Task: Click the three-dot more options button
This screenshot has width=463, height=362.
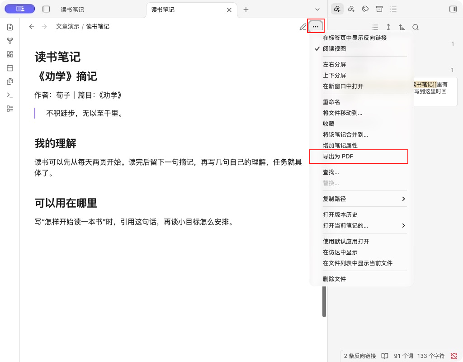Action: tap(315, 27)
